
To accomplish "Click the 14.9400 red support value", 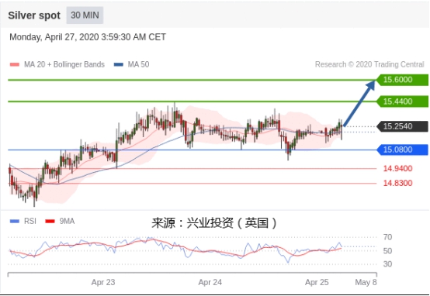I will [397, 168].
